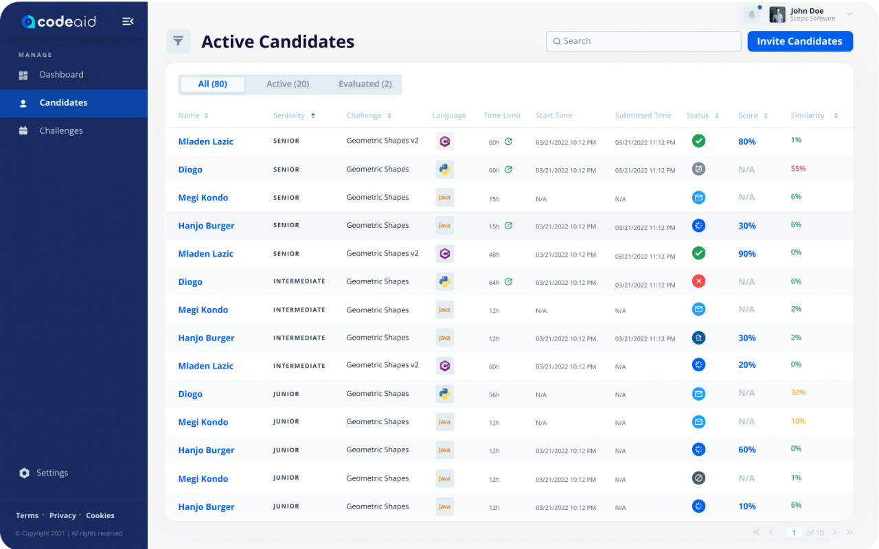
Task: Click the retry icon next to 60h time limit
Action: point(509,141)
